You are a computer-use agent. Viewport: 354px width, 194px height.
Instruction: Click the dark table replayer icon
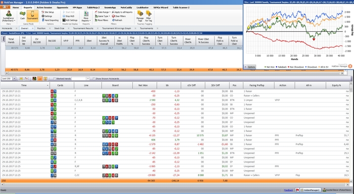coord(34,78)
